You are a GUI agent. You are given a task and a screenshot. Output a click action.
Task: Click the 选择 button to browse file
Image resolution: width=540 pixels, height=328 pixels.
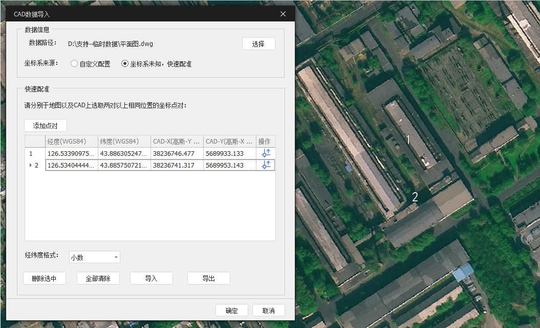point(258,44)
